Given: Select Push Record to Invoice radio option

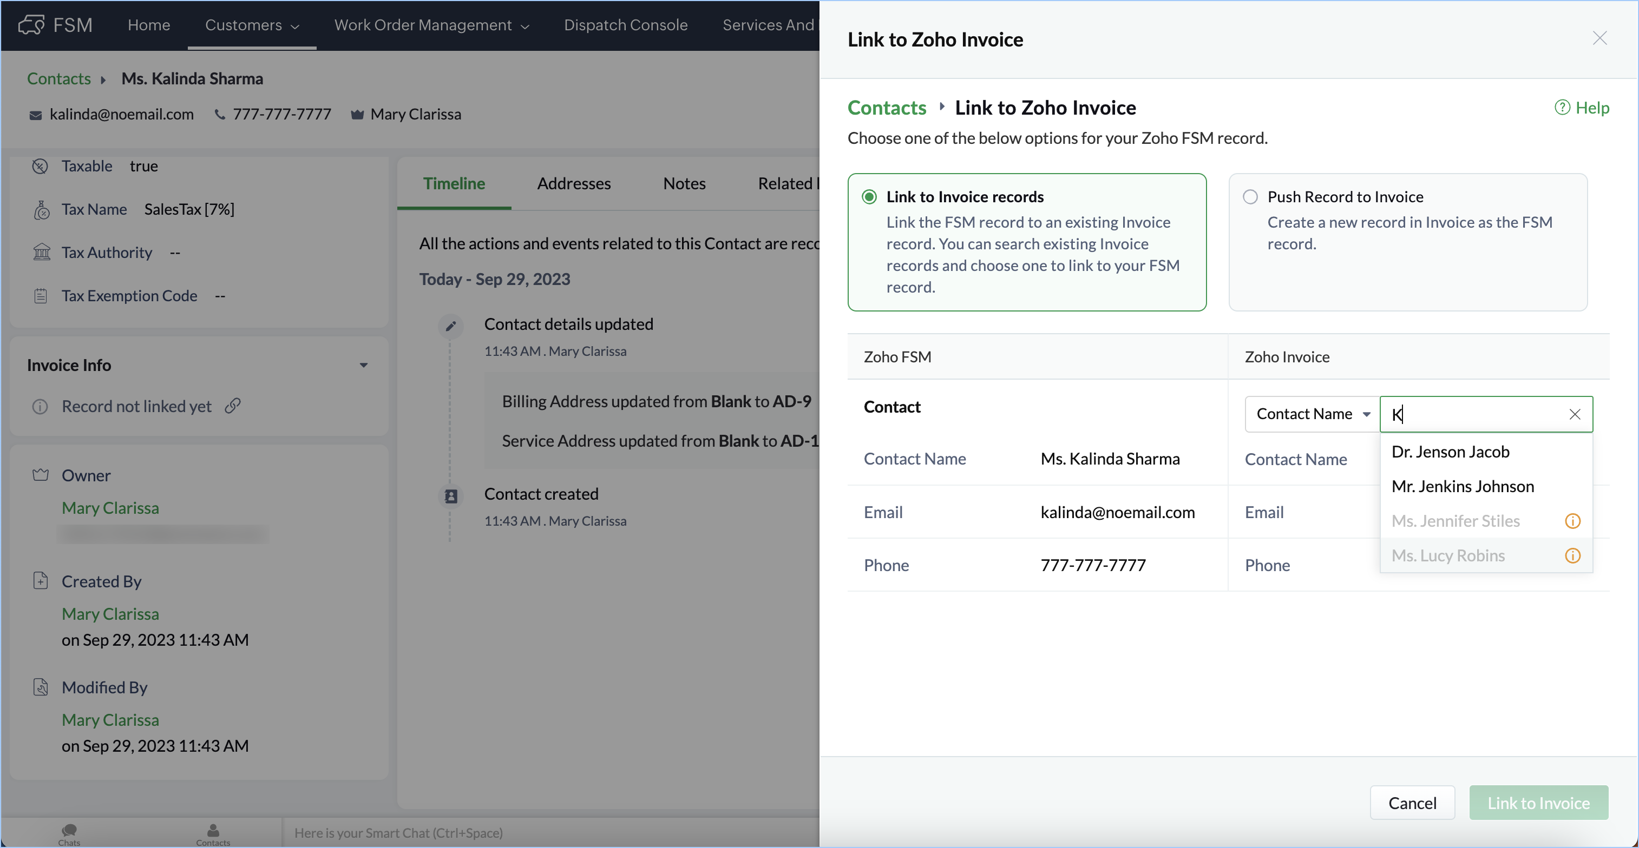Looking at the screenshot, I should pos(1250,197).
